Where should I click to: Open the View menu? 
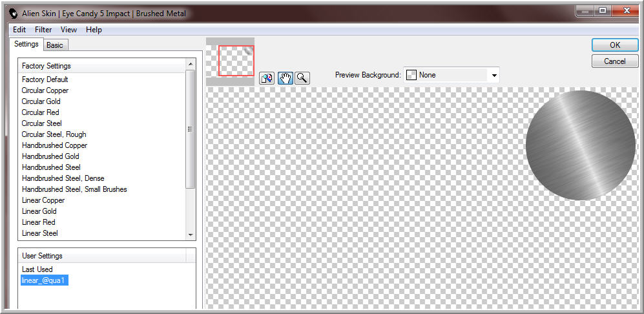tap(68, 30)
